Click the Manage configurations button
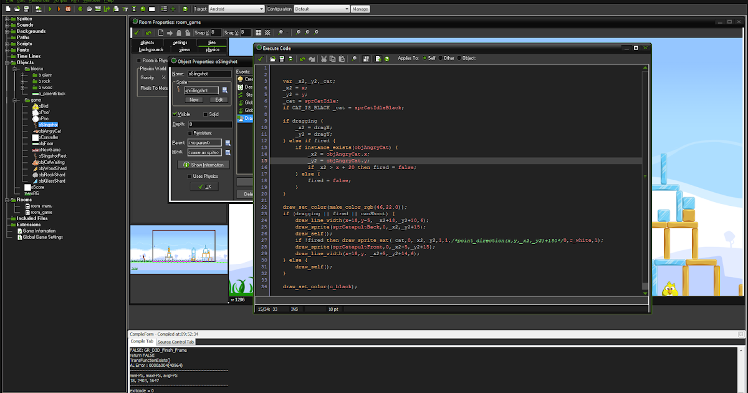The height and width of the screenshot is (393, 748). [360, 9]
